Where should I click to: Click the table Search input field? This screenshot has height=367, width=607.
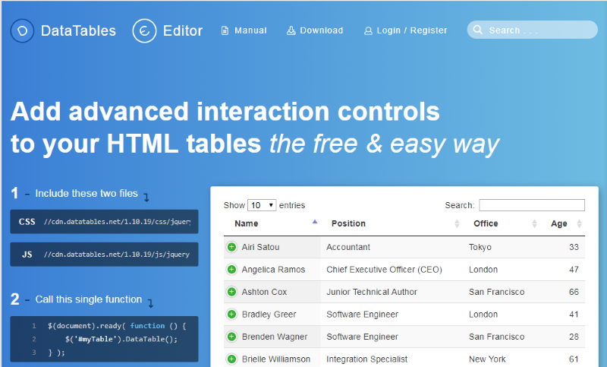pyautogui.click(x=532, y=205)
